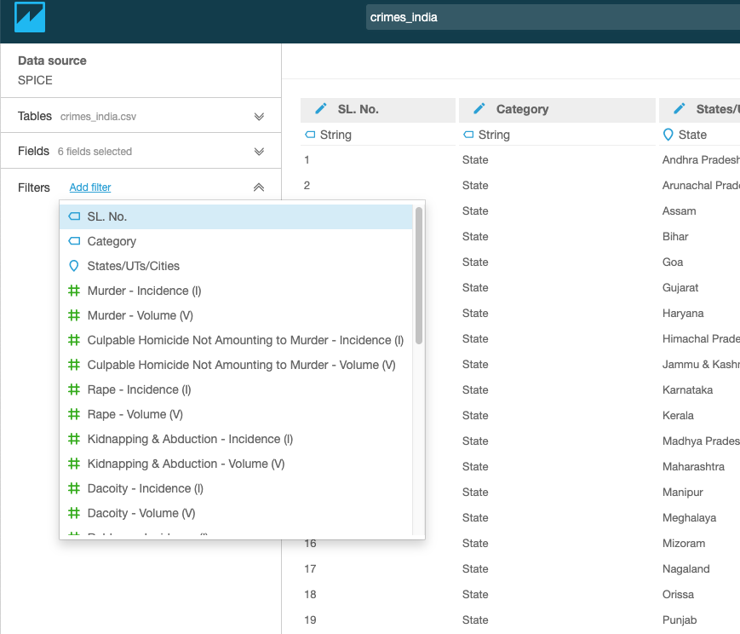Click the Add filter link
The height and width of the screenshot is (634, 740).
pyautogui.click(x=90, y=187)
